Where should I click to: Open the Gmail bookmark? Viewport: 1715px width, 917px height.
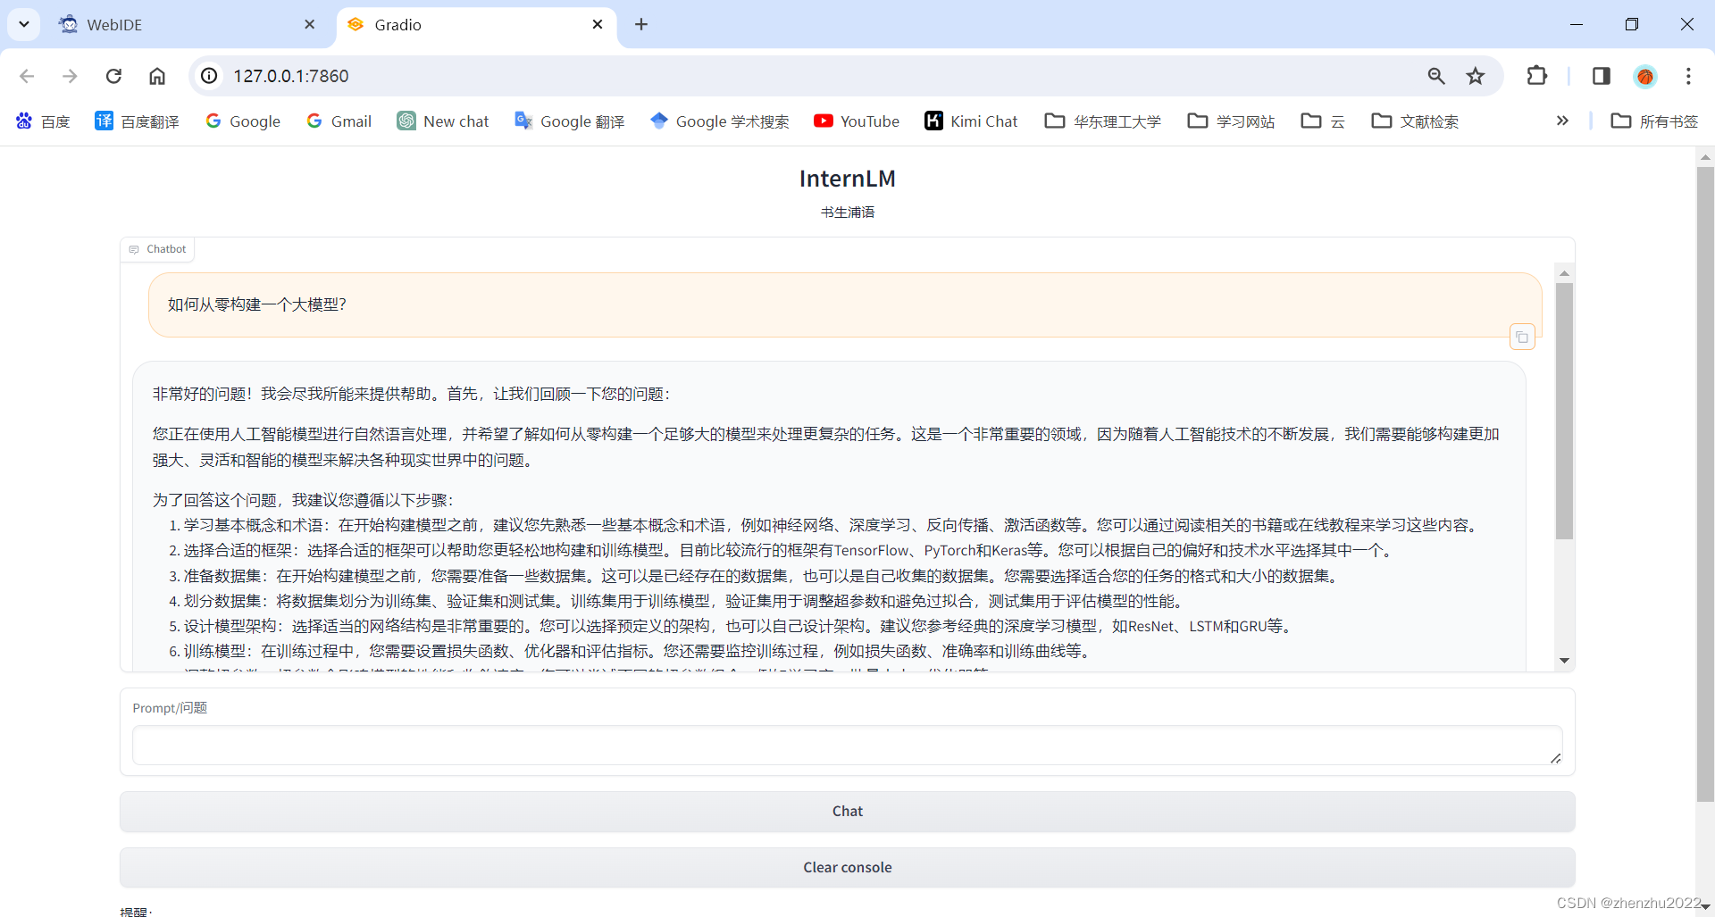pyautogui.click(x=339, y=121)
